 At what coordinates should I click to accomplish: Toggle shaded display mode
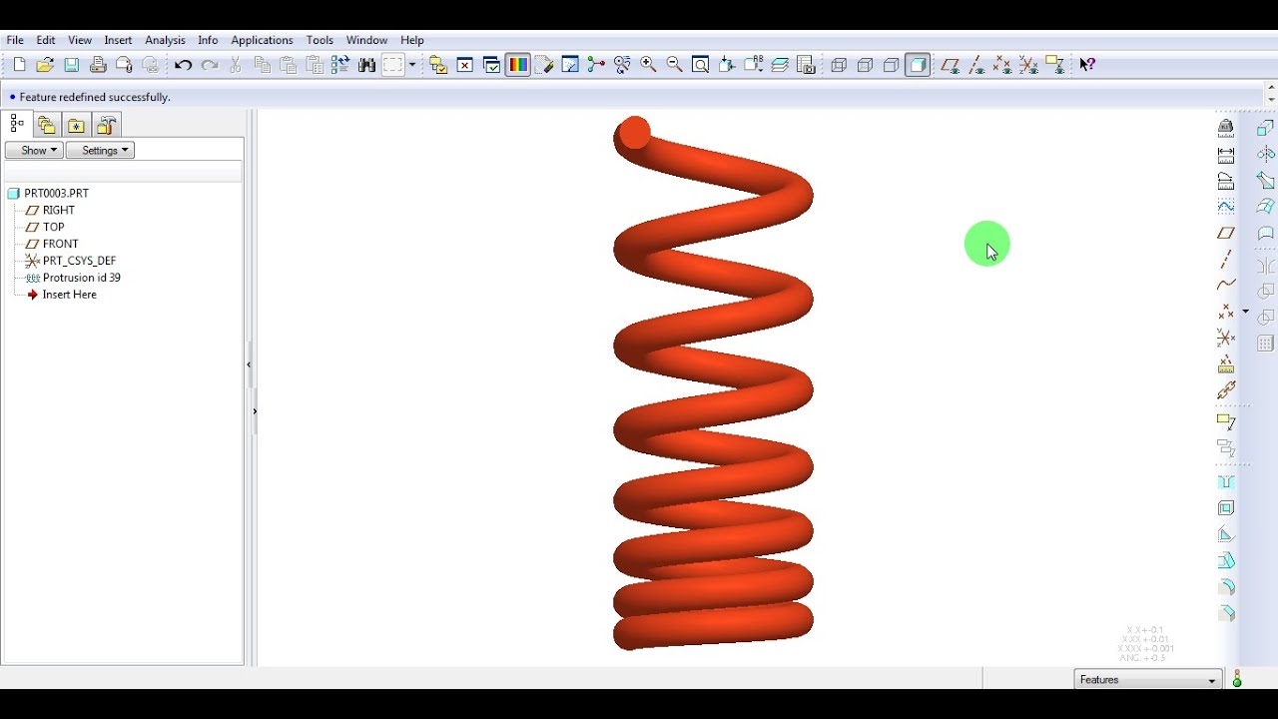point(919,65)
